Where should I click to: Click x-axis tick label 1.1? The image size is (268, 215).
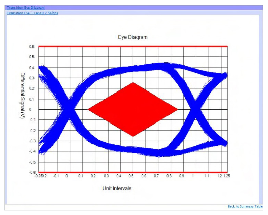tap(207, 176)
